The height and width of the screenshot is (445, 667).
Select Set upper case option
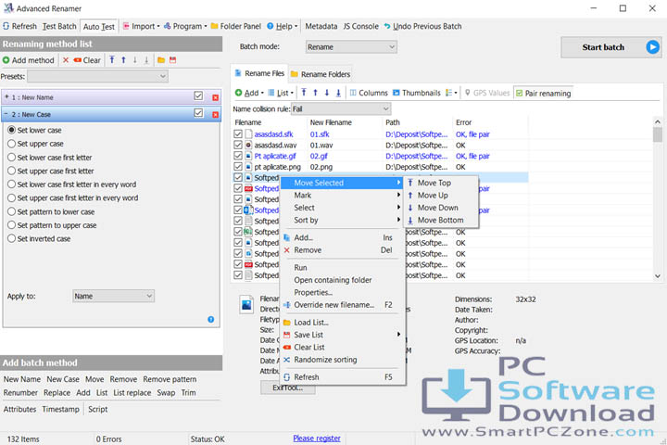12,144
